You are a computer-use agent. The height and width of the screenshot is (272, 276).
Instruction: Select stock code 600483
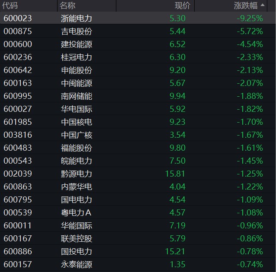18,148
